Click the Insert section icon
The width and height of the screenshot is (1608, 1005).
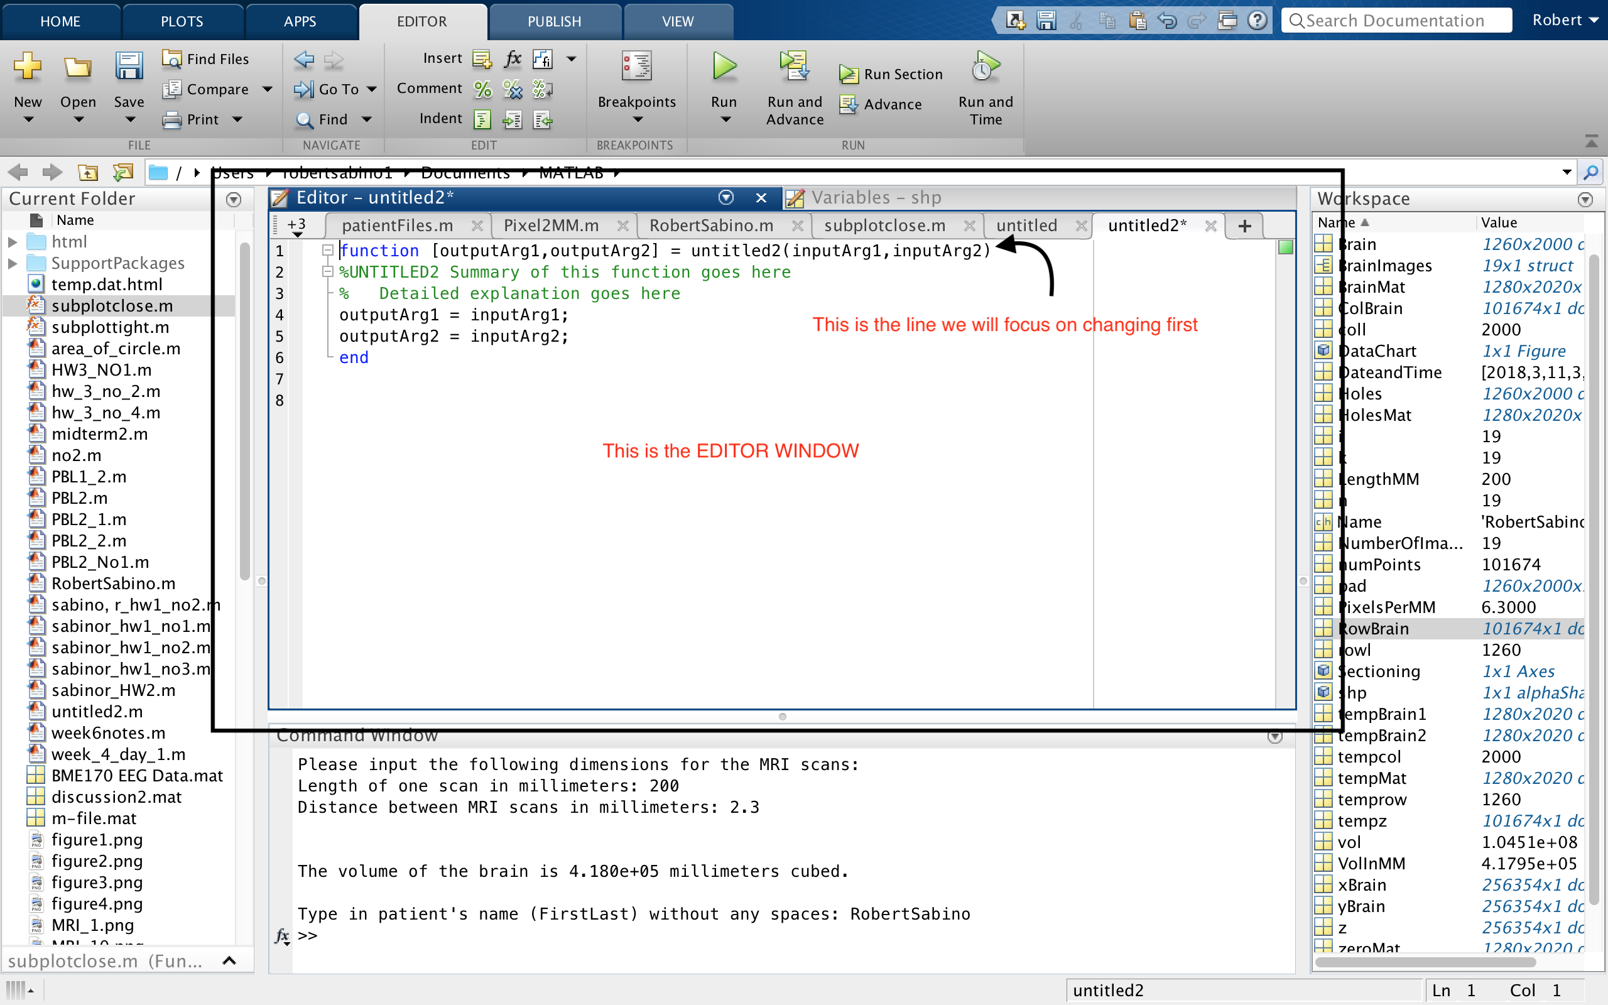tap(482, 58)
